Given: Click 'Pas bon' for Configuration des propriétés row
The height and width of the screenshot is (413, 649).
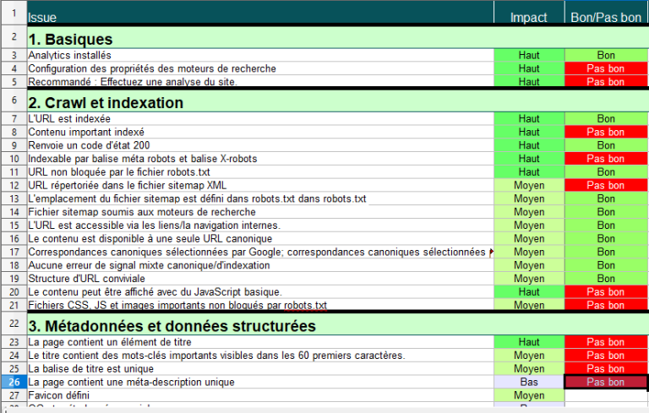Looking at the screenshot, I should coord(606,68).
